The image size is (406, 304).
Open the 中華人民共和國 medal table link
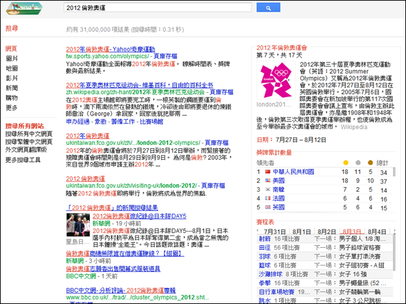(x=293, y=172)
